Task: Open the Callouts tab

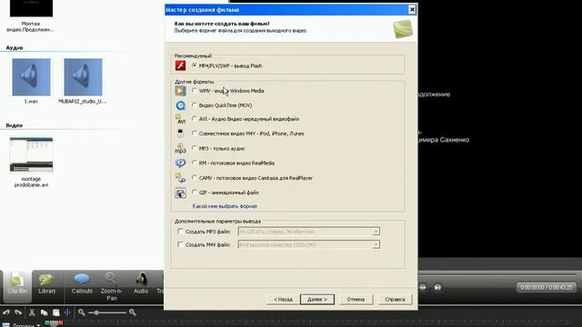Action: click(x=82, y=284)
